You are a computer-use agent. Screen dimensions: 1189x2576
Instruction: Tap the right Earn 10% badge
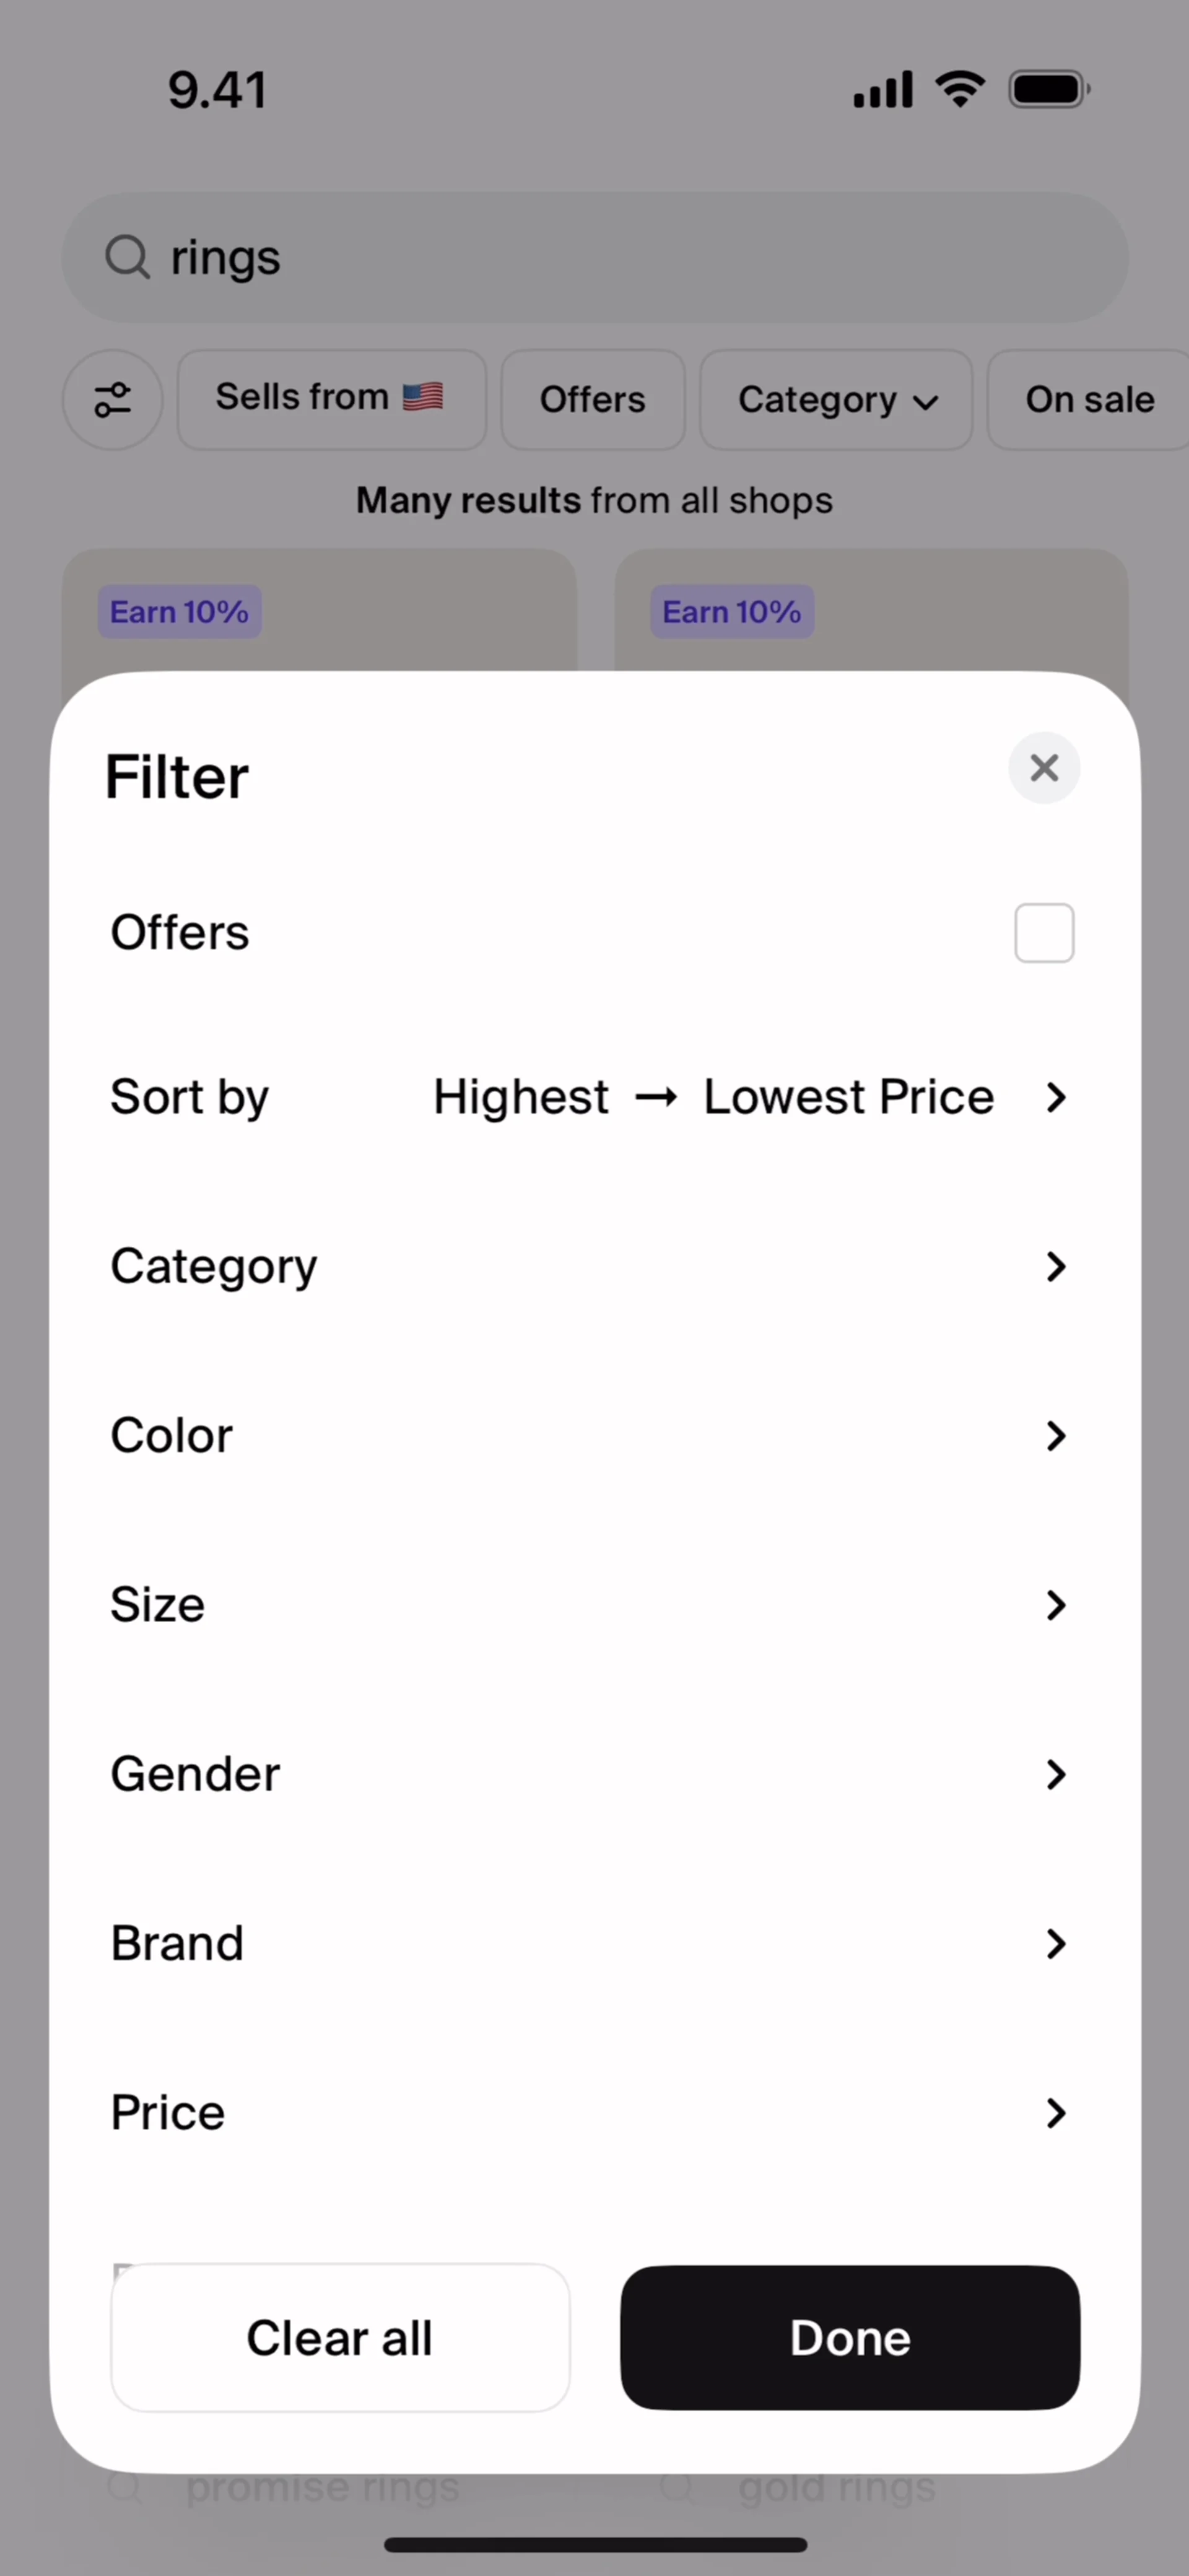tap(732, 611)
